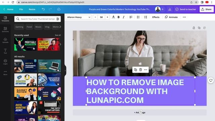Open the line spacing options

(x=145, y=17)
